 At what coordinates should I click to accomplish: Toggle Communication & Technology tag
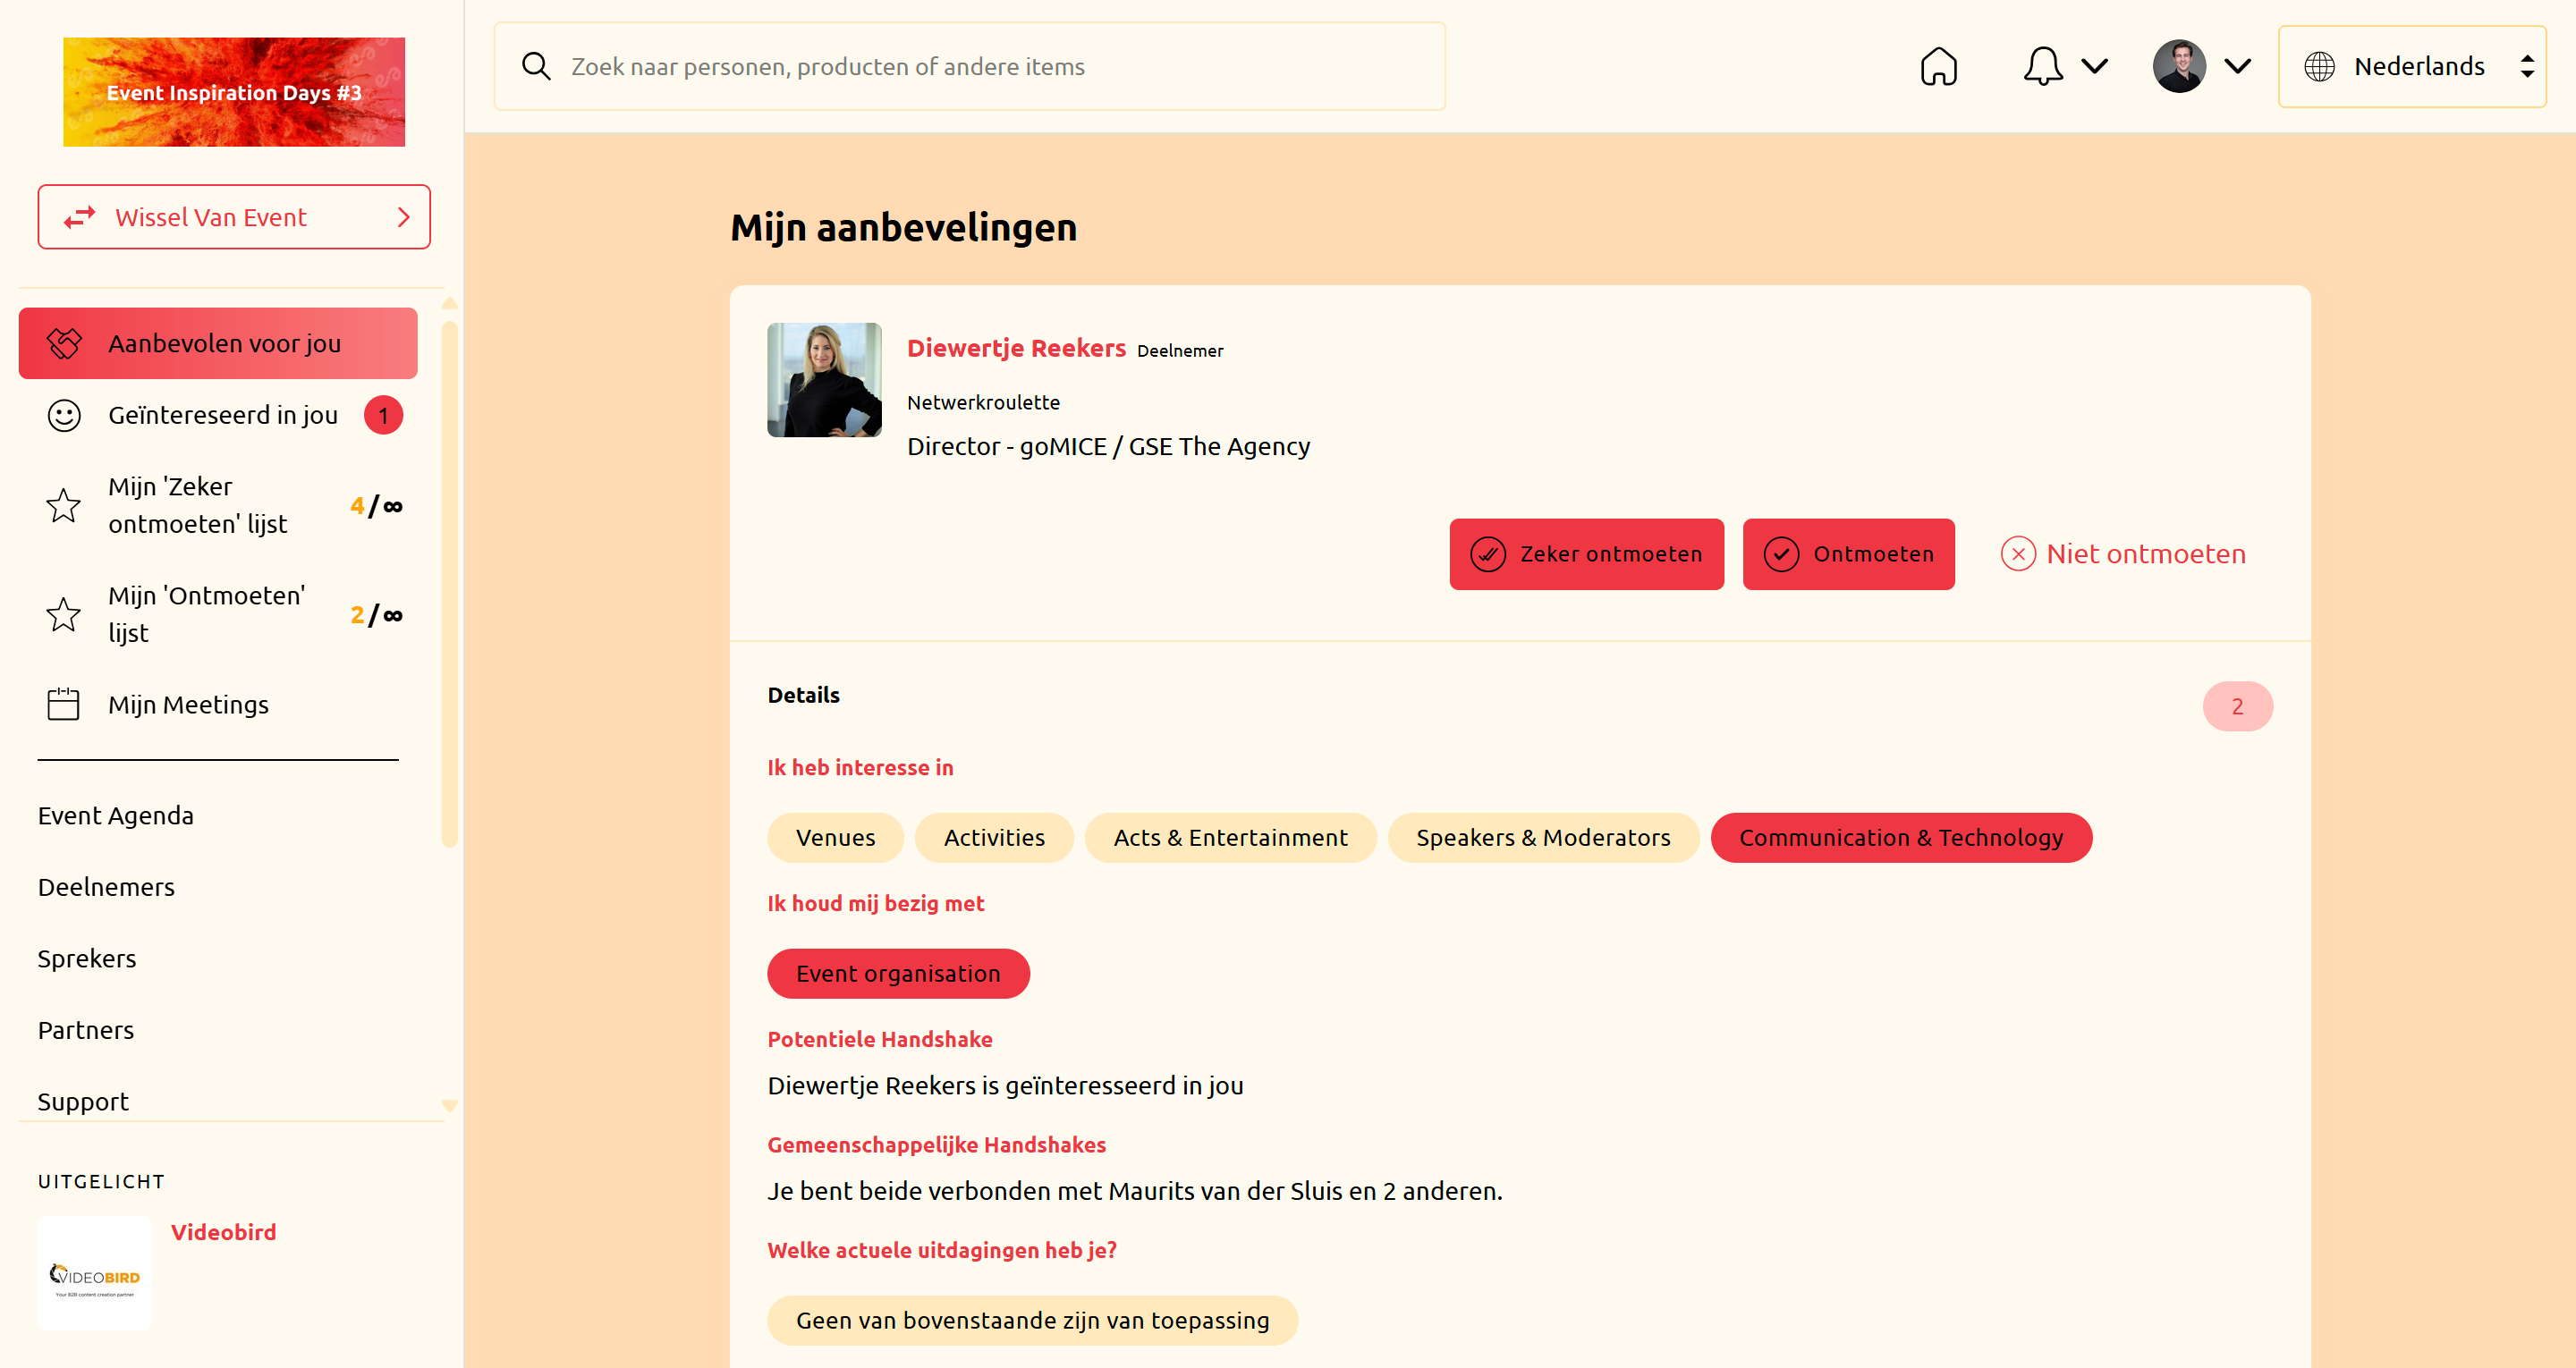point(1900,837)
